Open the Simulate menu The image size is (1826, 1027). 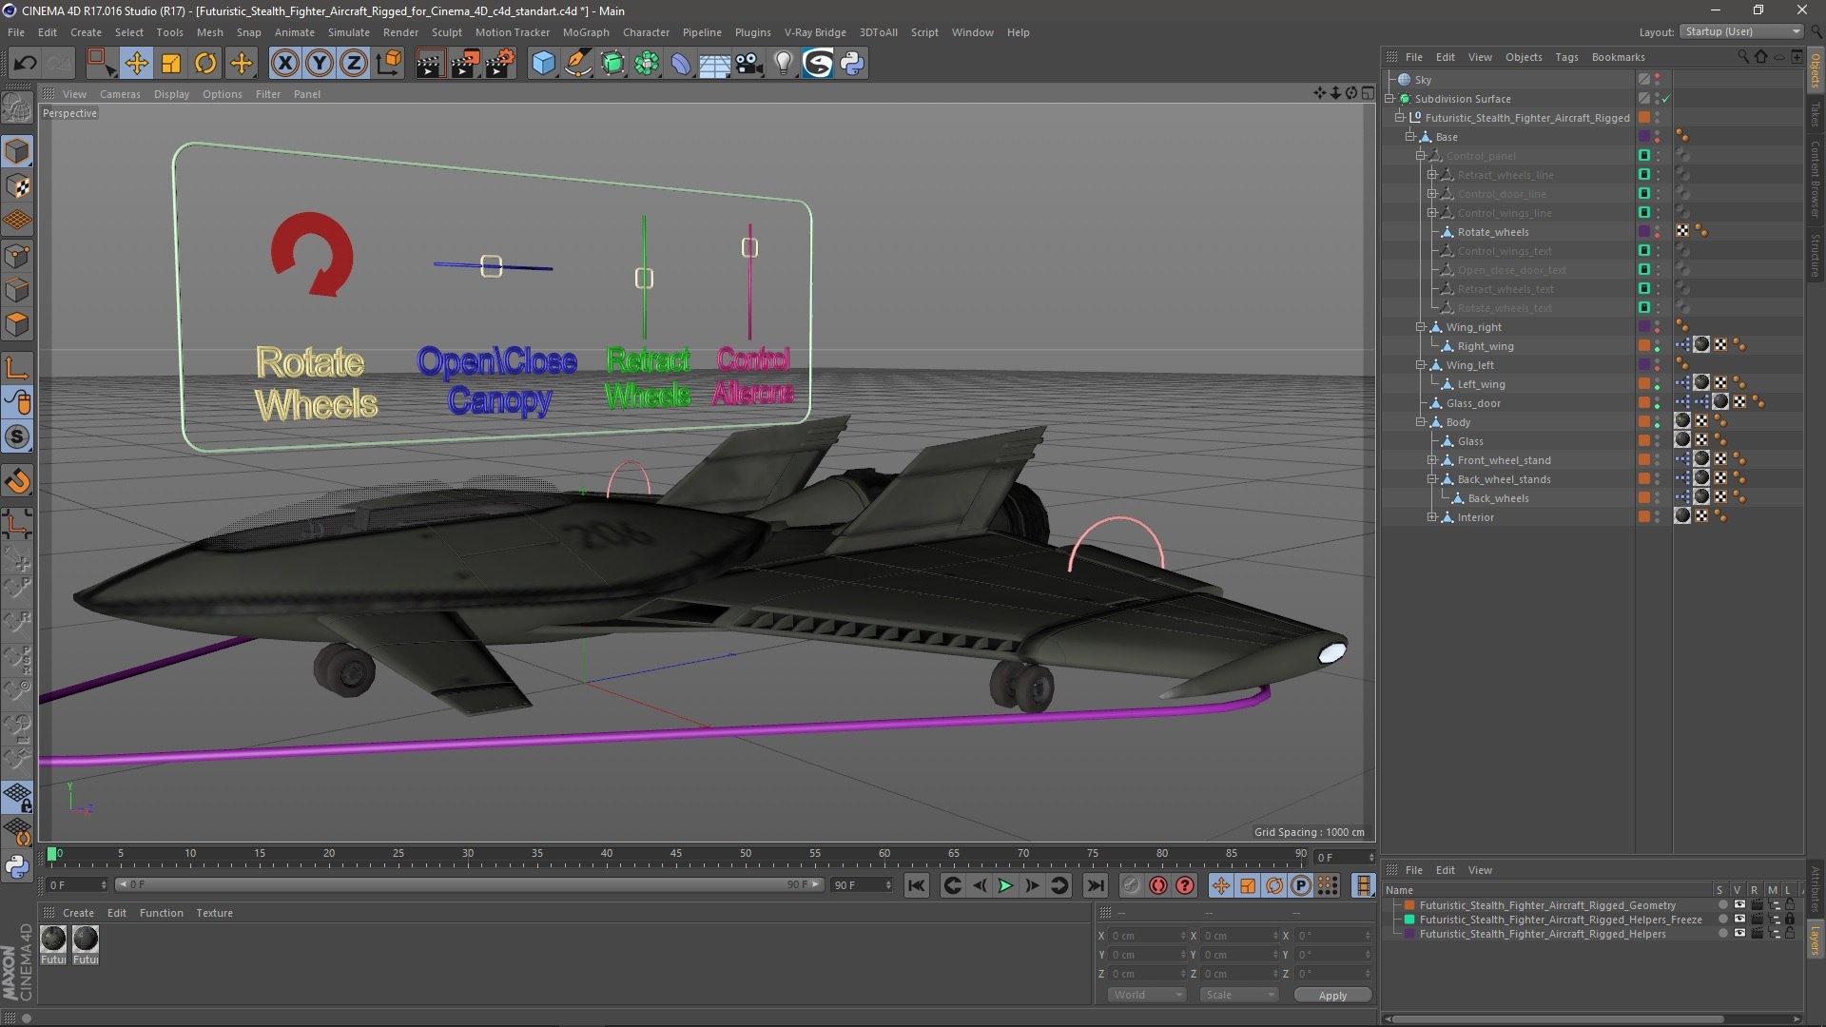point(349,32)
